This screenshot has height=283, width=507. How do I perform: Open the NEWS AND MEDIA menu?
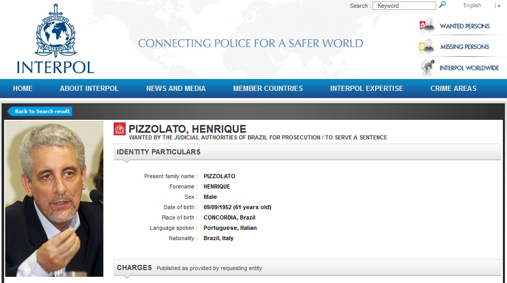pos(176,88)
